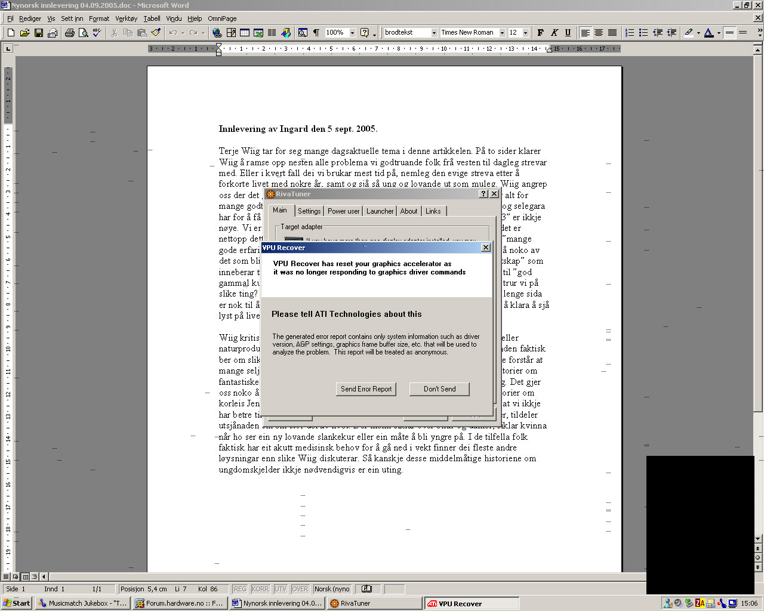Viewport: 764px width, 611px height.
Task: Click the Undo arrow icon
Action: (172, 33)
